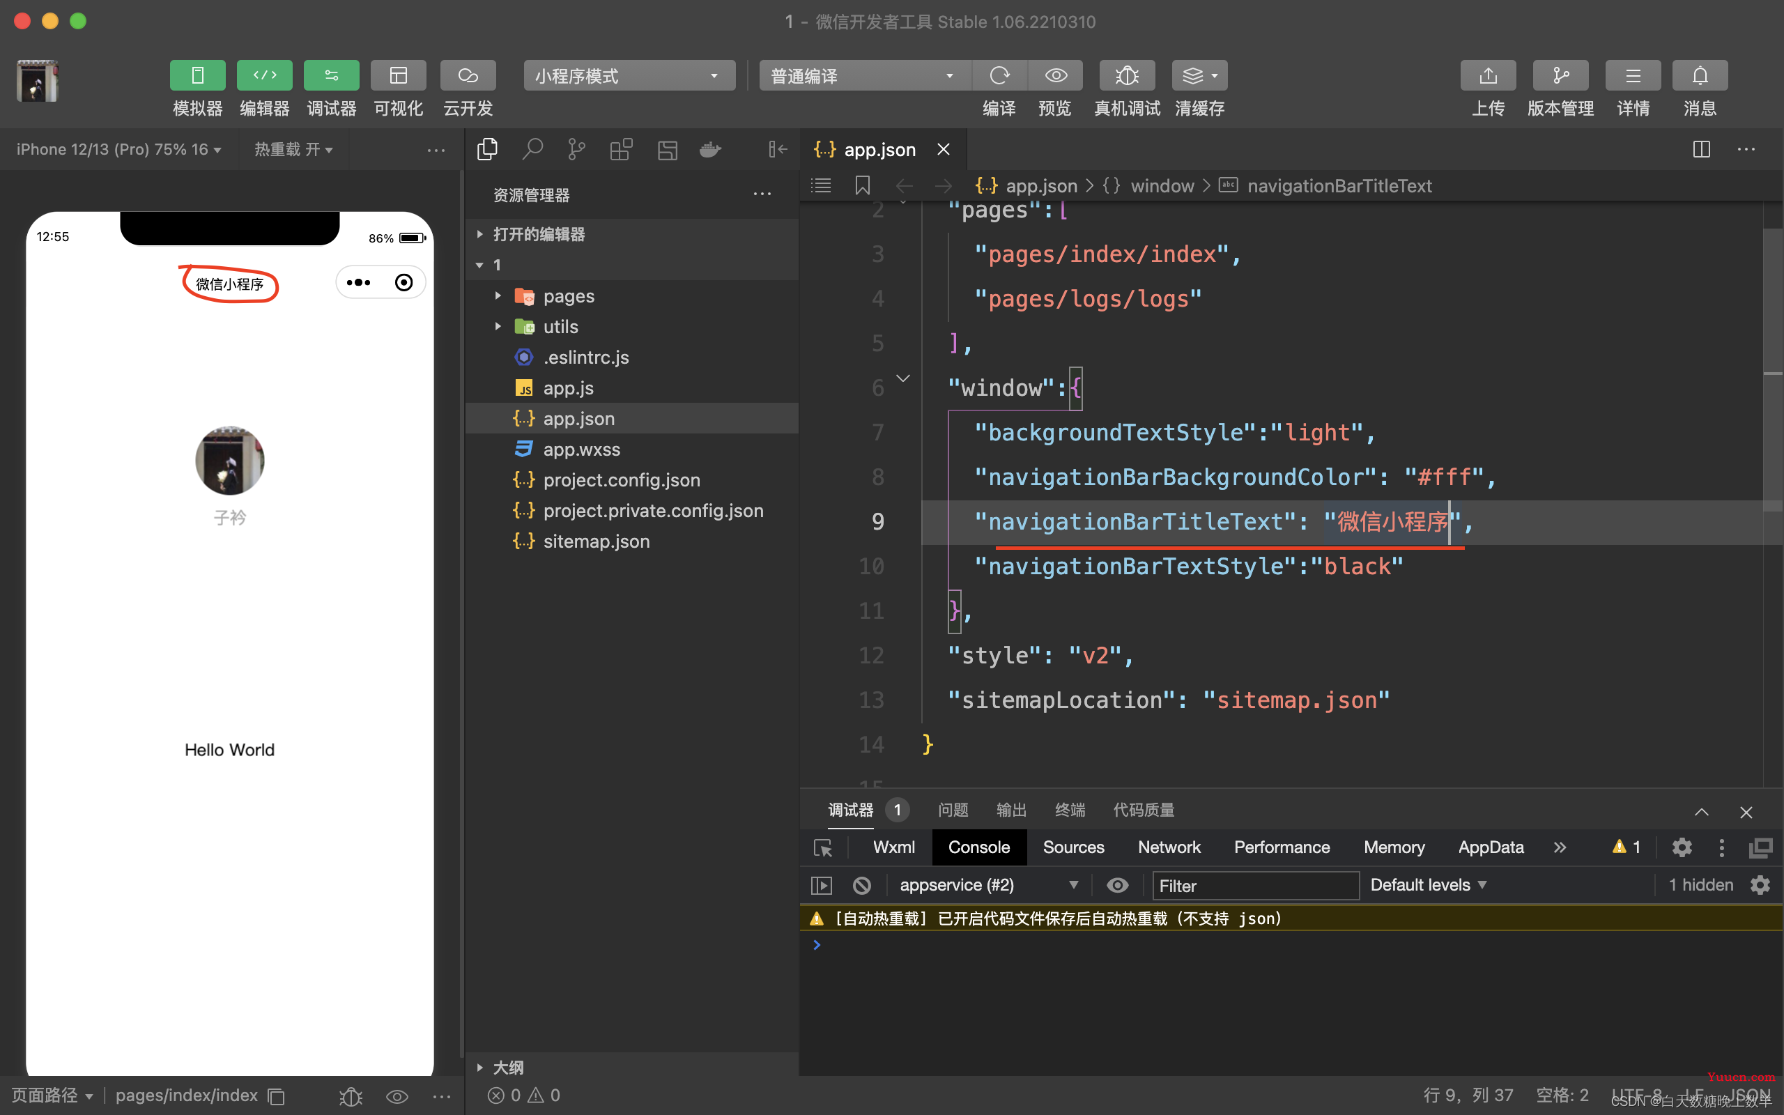Toggle the console live expression eye icon

click(x=1118, y=885)
